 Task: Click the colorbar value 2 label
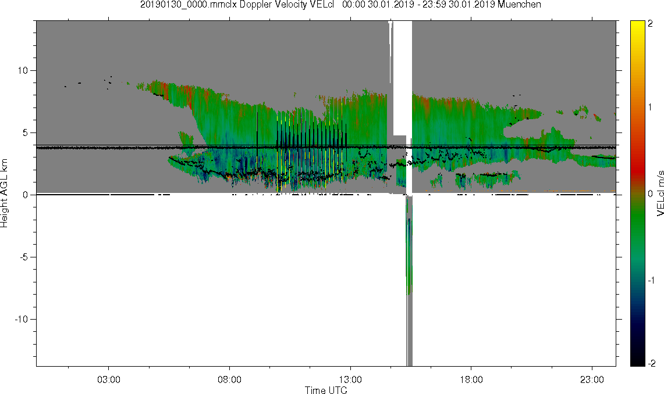[651, 24]
